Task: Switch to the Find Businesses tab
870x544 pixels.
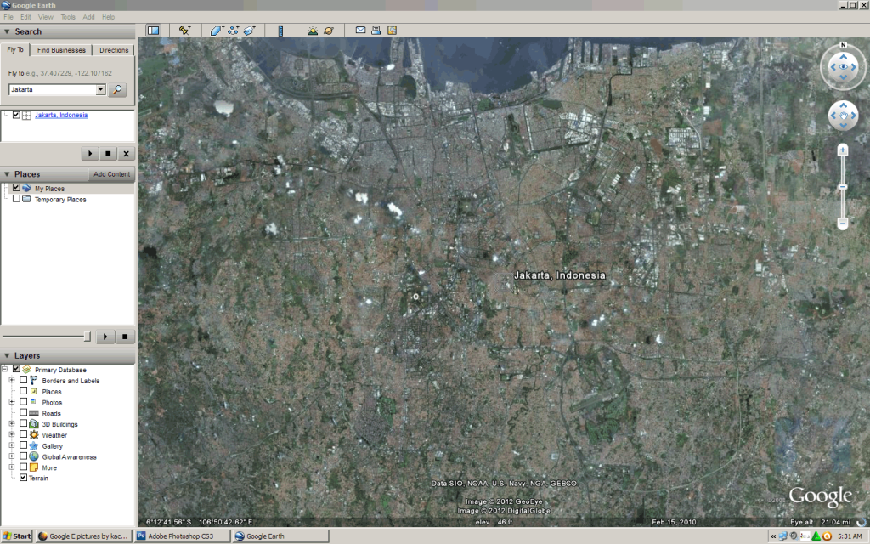Action: tap(61, 50)
